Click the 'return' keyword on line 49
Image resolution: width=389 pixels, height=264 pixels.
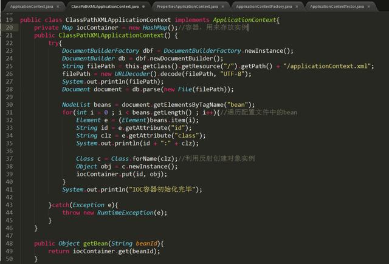(x=58, y=251)
